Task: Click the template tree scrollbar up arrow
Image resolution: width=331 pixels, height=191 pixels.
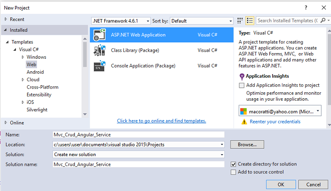Action: pyautogui.click(x=85, y=39)
